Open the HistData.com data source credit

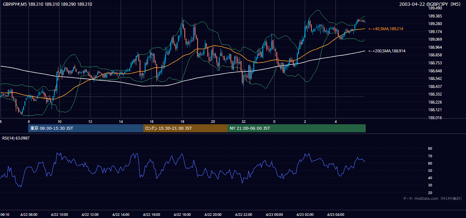[x=432, y=198]
